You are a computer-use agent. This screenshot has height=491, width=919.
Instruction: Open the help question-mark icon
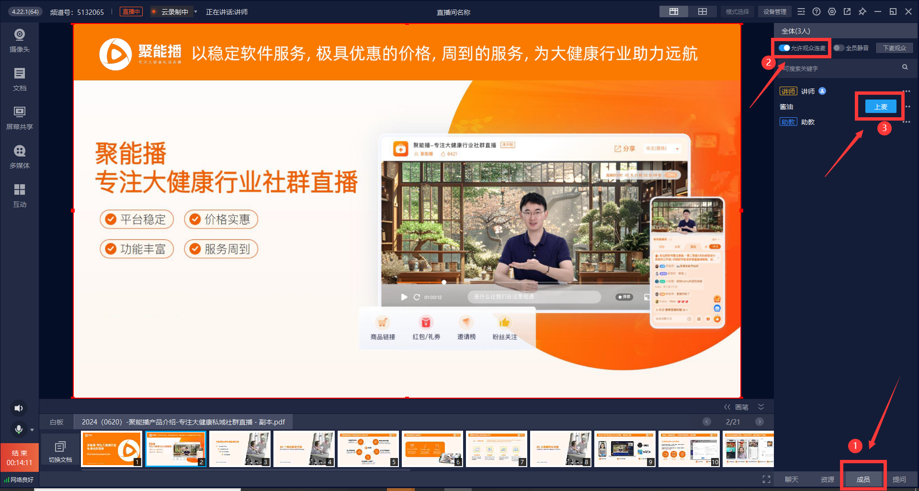[x=817, y=11]
